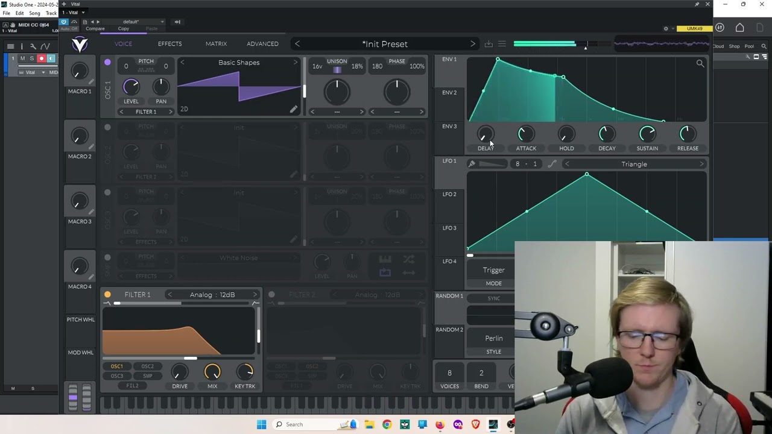
Task: Open Studio One home icon
Action: (x=740, y=28)
